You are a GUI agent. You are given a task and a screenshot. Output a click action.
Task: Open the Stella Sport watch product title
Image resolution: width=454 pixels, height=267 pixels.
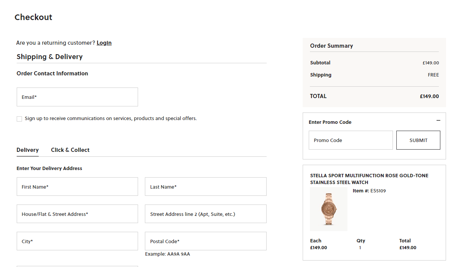(x=369, y=179)
